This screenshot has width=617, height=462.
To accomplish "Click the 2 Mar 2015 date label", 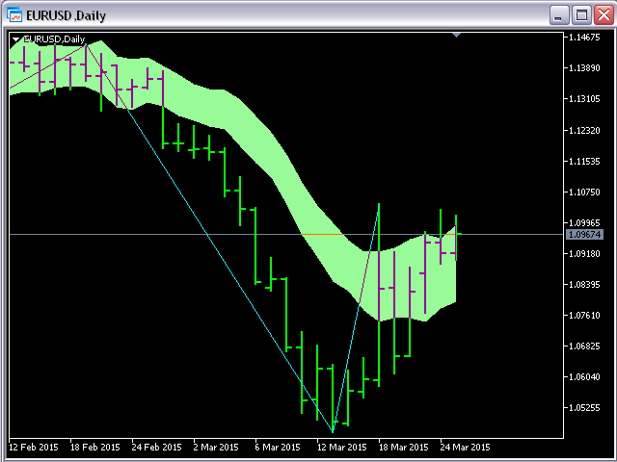I will pyautogui.click(x=216, y=447).
